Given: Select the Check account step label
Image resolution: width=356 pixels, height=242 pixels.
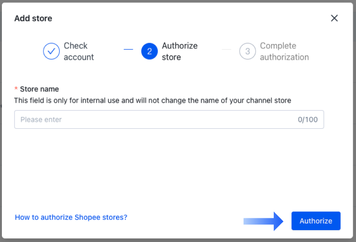Looking at the screenshot, I should (78, 51).
